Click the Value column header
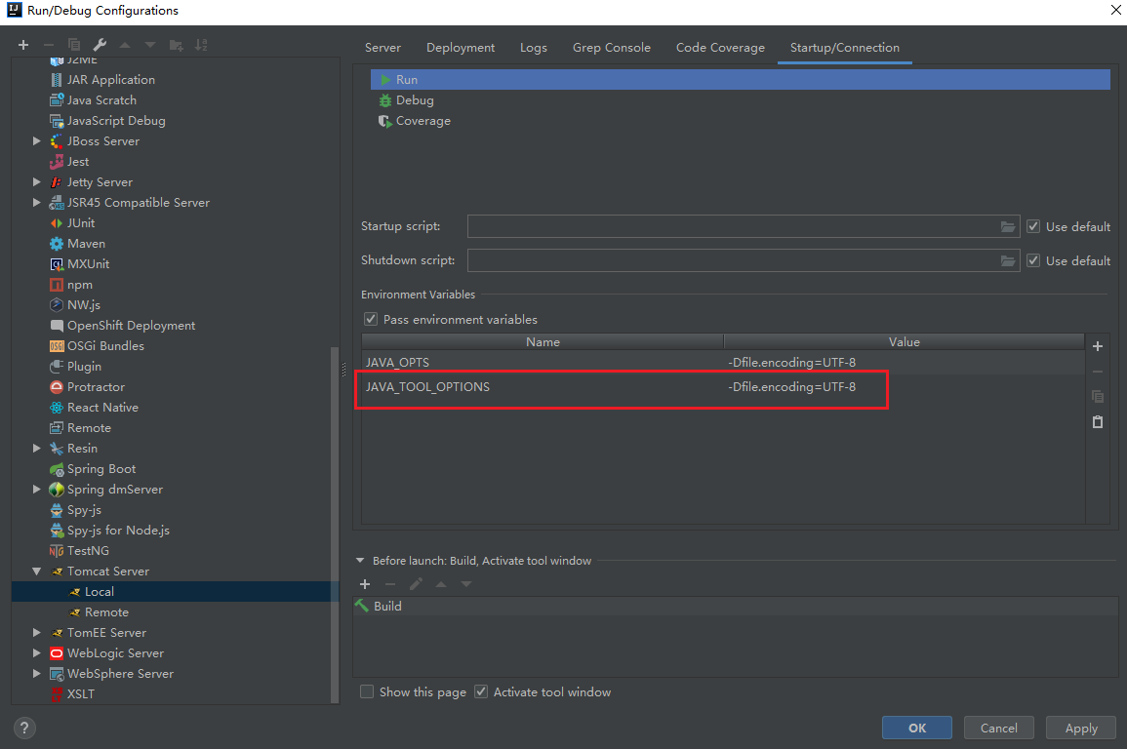Viewport: 1127px width, 749px height. [x=905, y=341]
